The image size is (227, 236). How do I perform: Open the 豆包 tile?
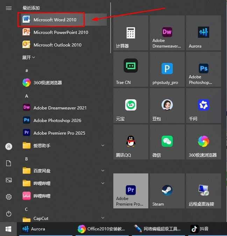click(167, 106)
